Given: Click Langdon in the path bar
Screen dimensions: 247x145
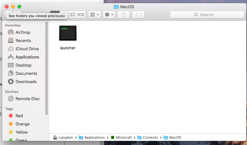Looking at the screenshot, I should 63,137.
